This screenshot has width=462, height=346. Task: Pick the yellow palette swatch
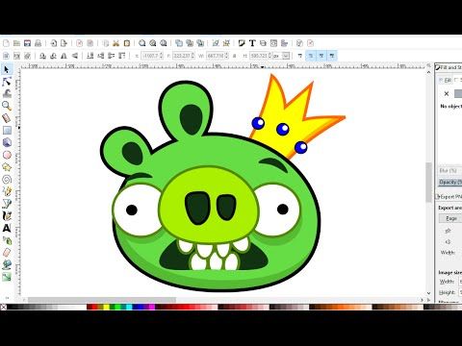[x=106, y=307]
